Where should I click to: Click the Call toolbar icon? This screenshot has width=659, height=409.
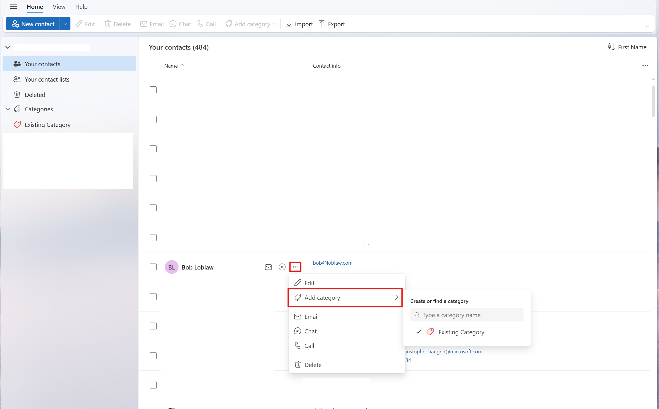[200, 24]
